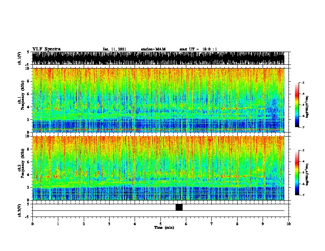Click the "2" kHz tick on ch.2 spectrogram
325x251 pixels.
[29, 187]
